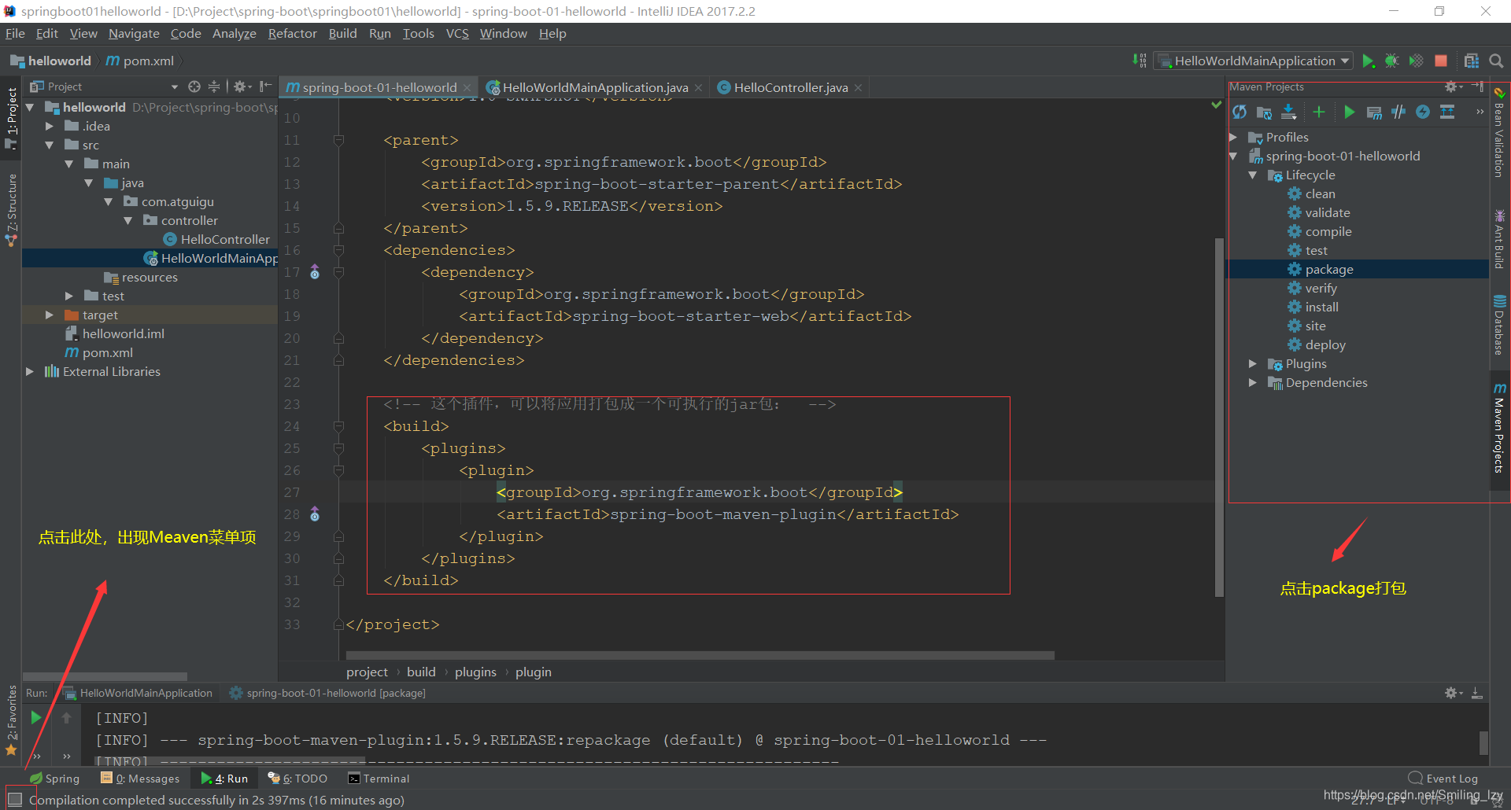Click the green Run button in main toolbar
This screenshot has height=810, width=1511.
[1369, 61]
